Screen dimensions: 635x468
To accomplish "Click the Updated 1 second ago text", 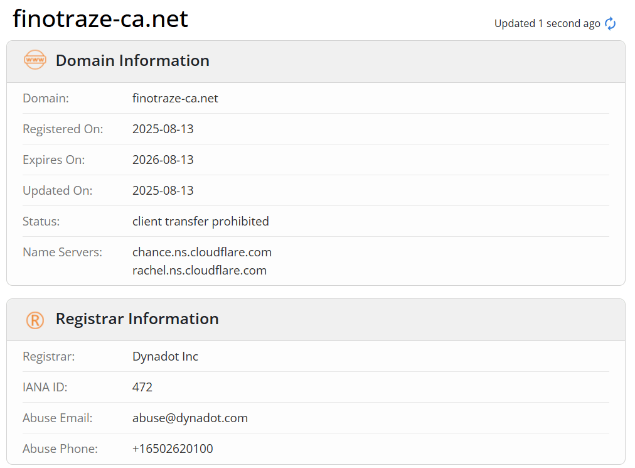I will (x=547, y=23).
